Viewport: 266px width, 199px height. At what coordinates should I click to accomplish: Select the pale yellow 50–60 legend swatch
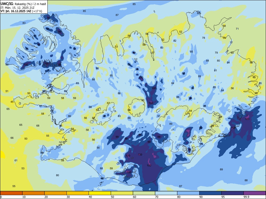point(122,193)
